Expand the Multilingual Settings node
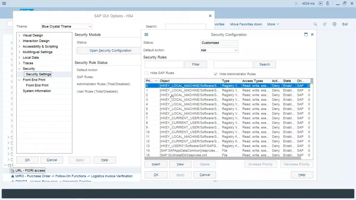 pos(20,52)
